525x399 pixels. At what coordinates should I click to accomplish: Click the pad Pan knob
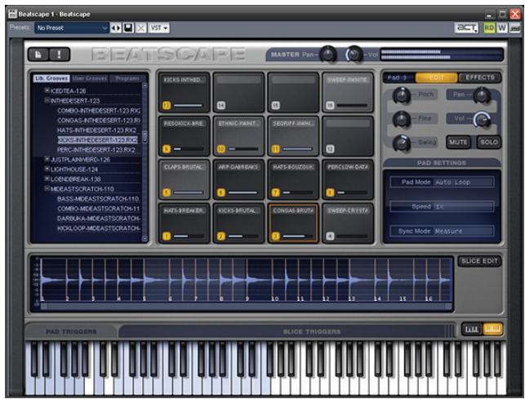[x=482, y=95]
